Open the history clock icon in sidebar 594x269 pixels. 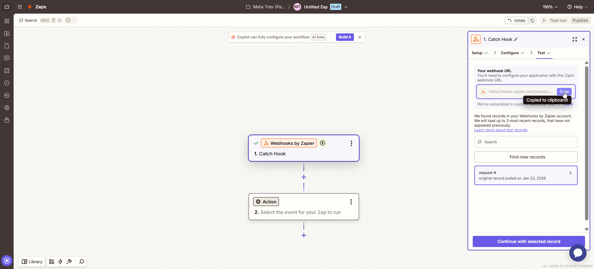tap(7, 83)
